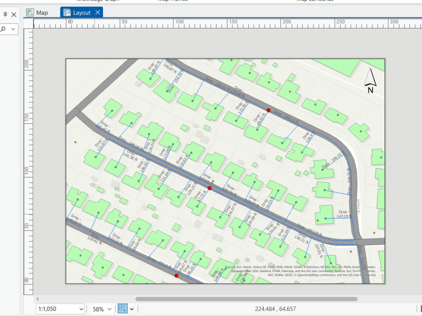Click the '145.38 ft' drop label
The image size is (422, 316).
point(130,157)
